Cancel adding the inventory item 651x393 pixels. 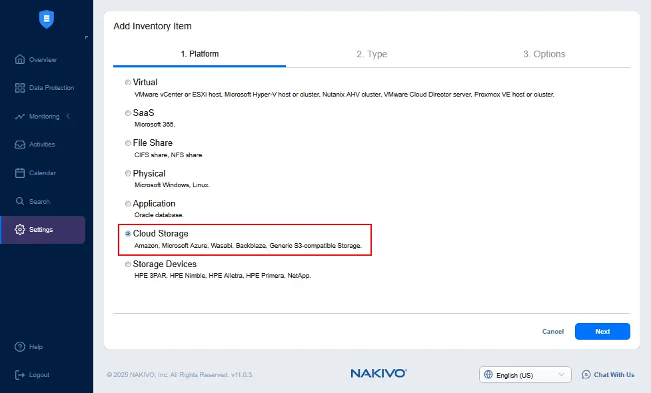[x=552, y=331]
